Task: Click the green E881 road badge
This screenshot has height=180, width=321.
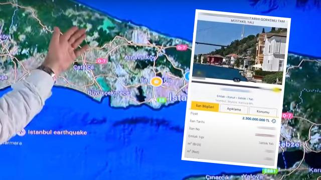Action: [270, 171]
